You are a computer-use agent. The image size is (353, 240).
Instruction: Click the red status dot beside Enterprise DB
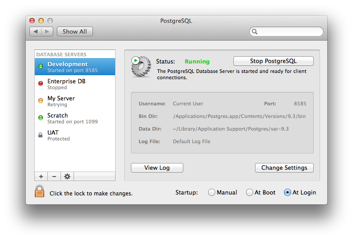coord(41,83)
